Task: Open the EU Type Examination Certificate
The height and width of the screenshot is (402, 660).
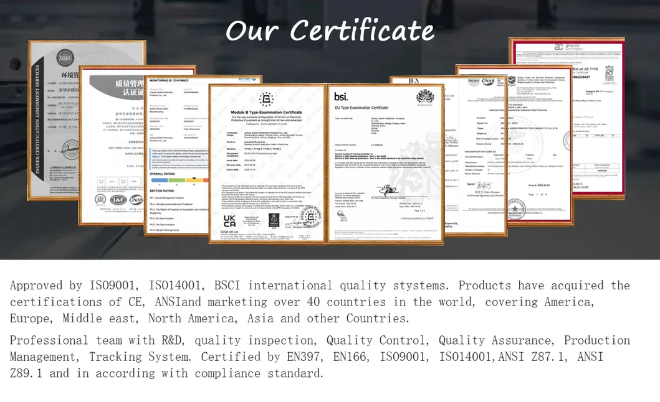Action: 360,108
